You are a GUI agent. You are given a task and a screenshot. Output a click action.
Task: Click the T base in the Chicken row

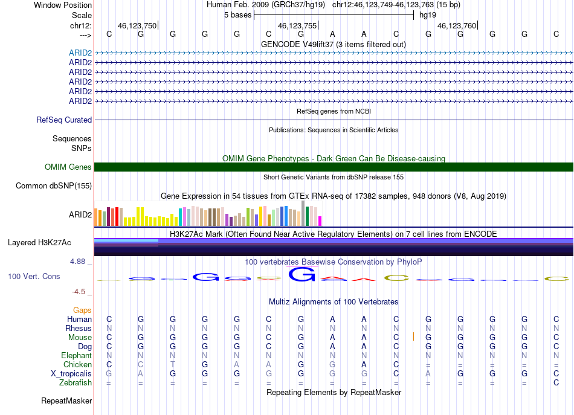172,364
